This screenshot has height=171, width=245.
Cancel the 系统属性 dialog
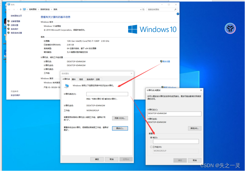(112, 159)
